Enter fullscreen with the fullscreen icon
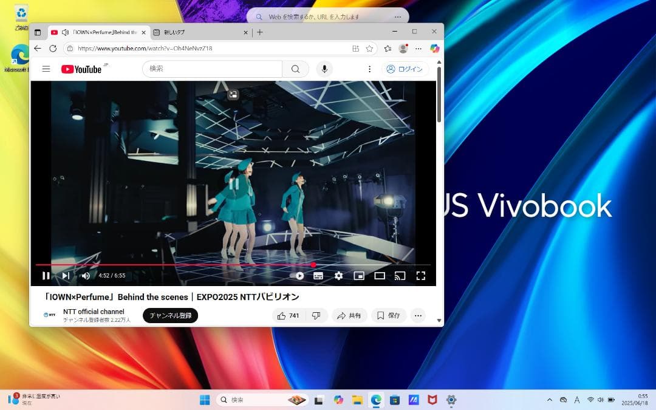This screenshot has height=410, width=656. click(420, 275)
